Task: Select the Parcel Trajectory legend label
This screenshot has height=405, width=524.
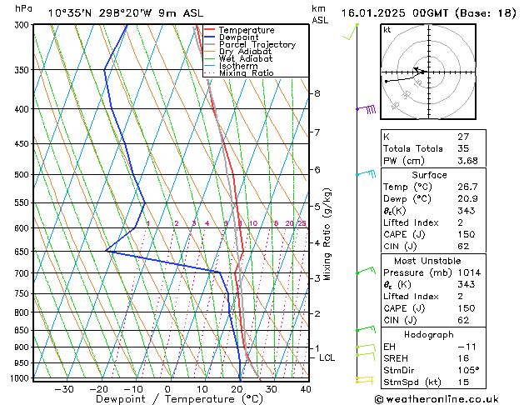Action: pos(257,44)
